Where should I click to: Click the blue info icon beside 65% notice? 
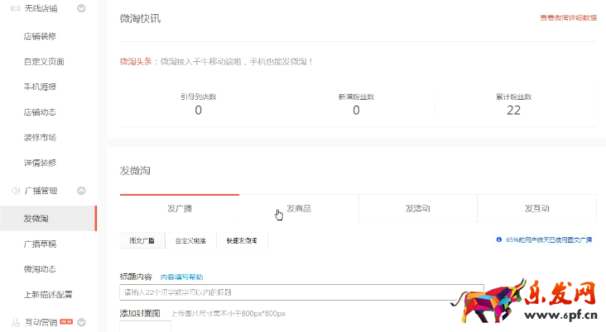(499, 240)
